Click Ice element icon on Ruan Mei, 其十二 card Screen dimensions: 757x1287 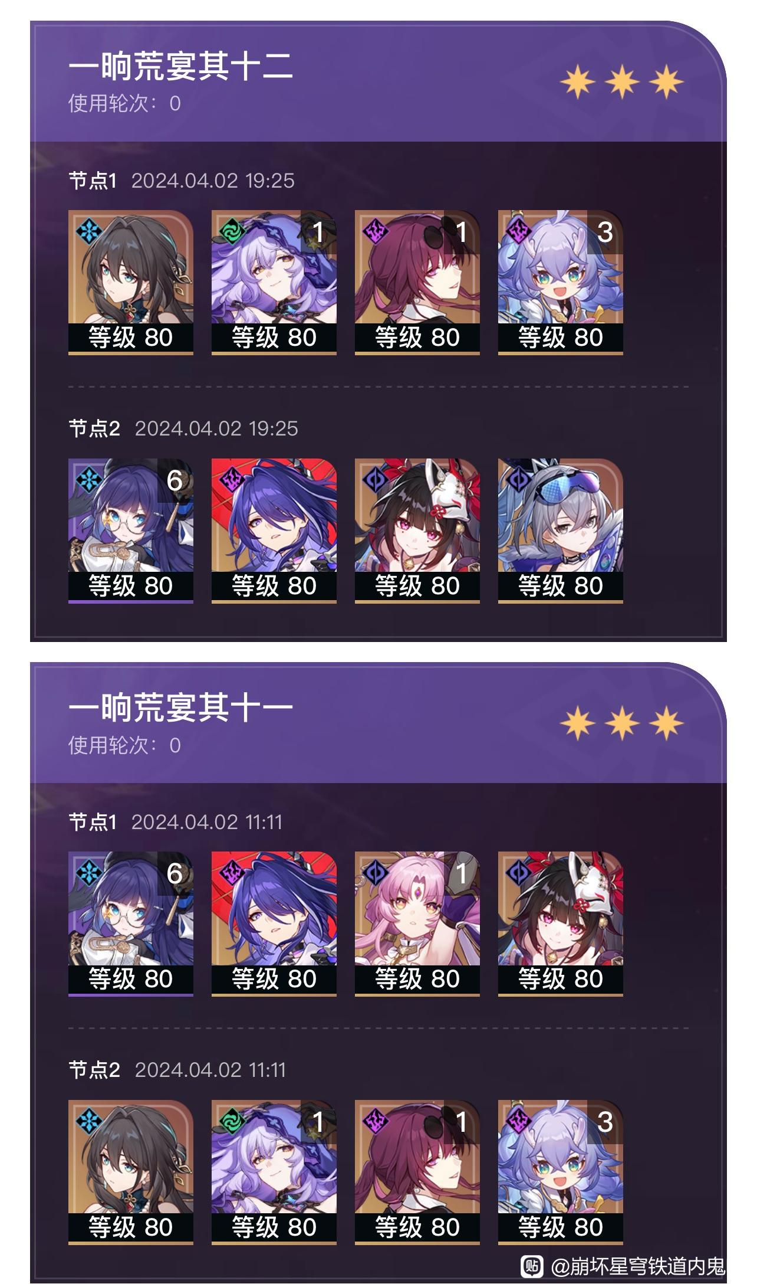point(90,231)
